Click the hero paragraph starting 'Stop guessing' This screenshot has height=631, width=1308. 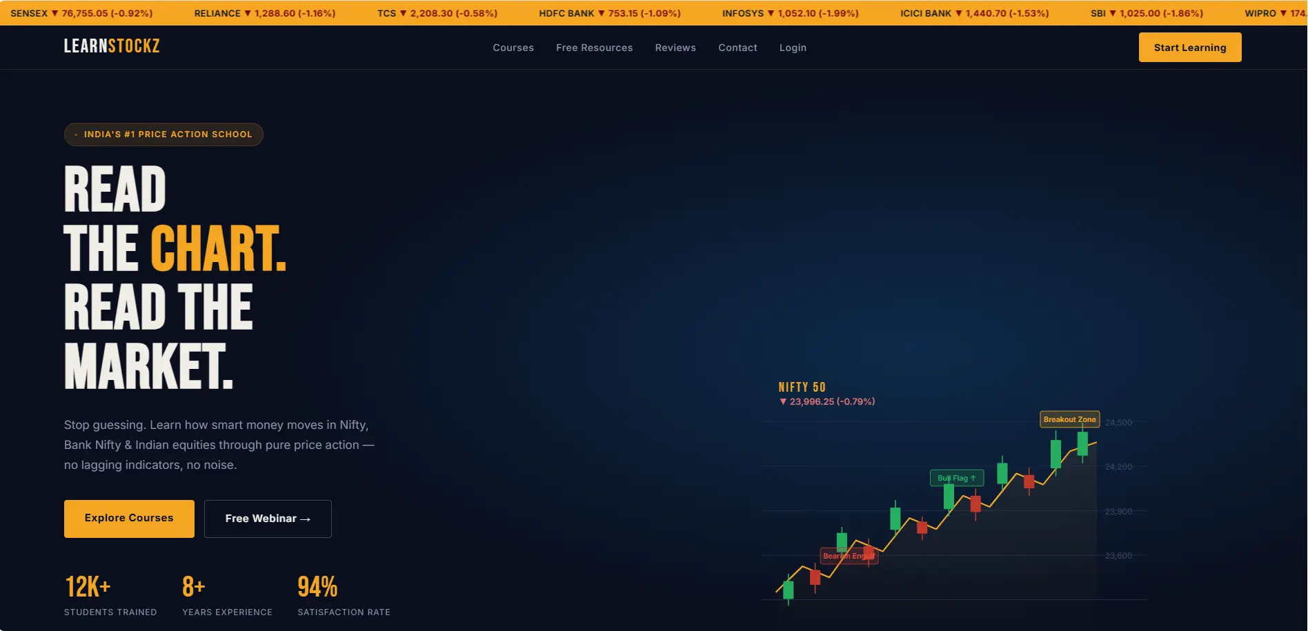coord(219,445)
